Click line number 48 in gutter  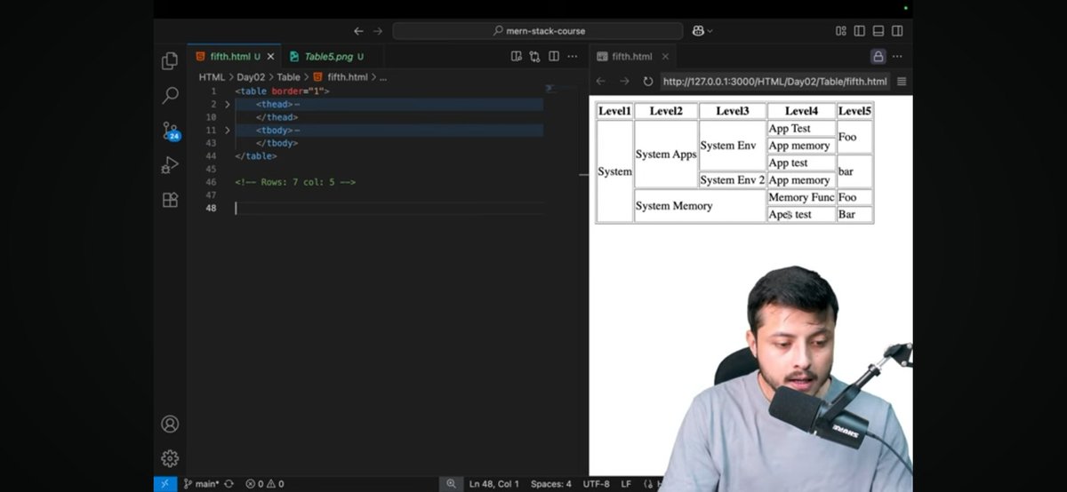[x=211, y=208]
